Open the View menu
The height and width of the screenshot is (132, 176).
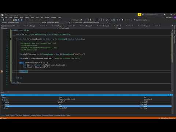click(11, 17)
